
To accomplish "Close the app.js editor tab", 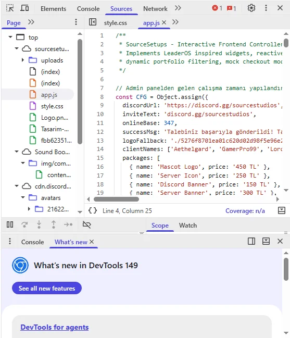I will [x=164, y=22].
